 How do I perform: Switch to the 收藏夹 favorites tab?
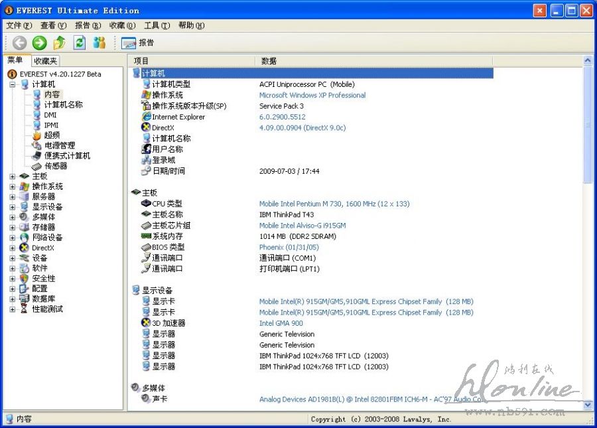pyautogui.click(x=46, y=61)
